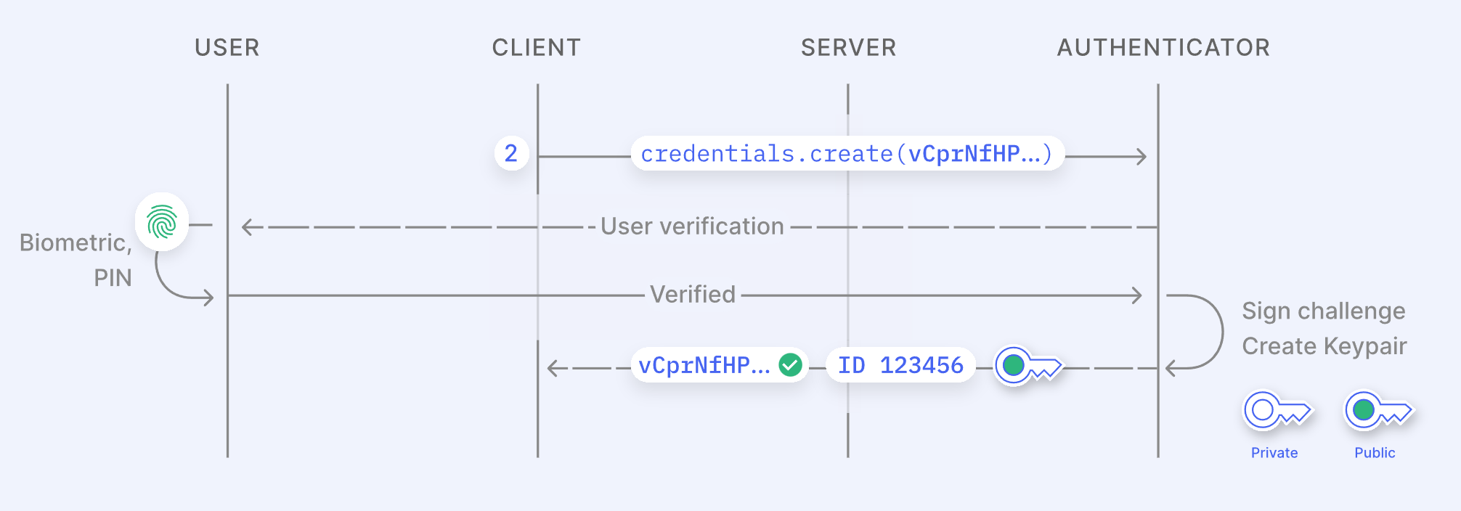
Task: Select the AUTHENTICATOR column header
Action: tap(1163, 48)
